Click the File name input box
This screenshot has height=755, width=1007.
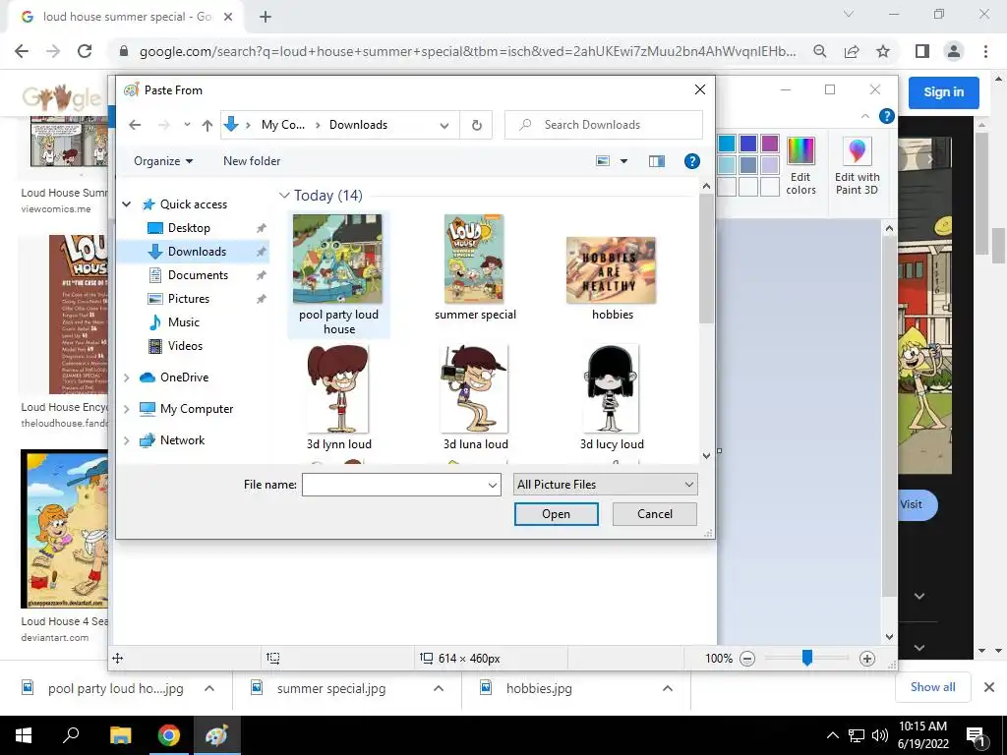click(401, 485)
